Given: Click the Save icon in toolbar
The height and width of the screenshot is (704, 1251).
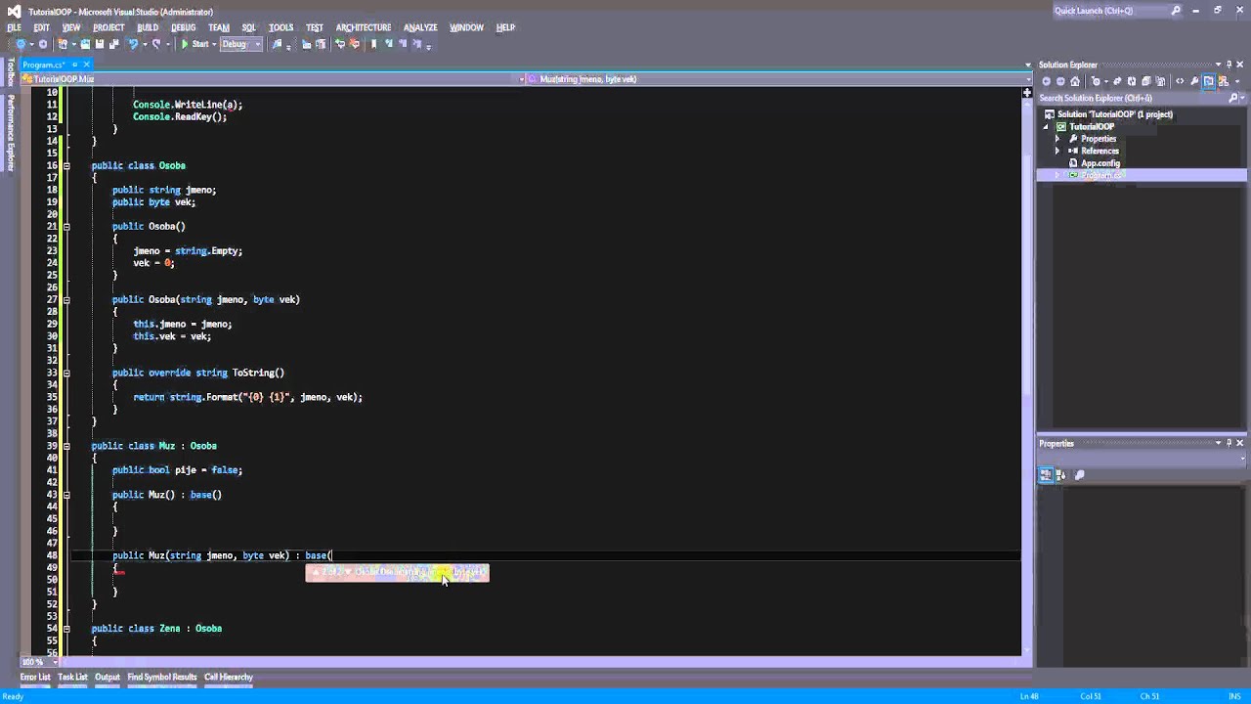Looking at the screenshot, I should [100, 44].
